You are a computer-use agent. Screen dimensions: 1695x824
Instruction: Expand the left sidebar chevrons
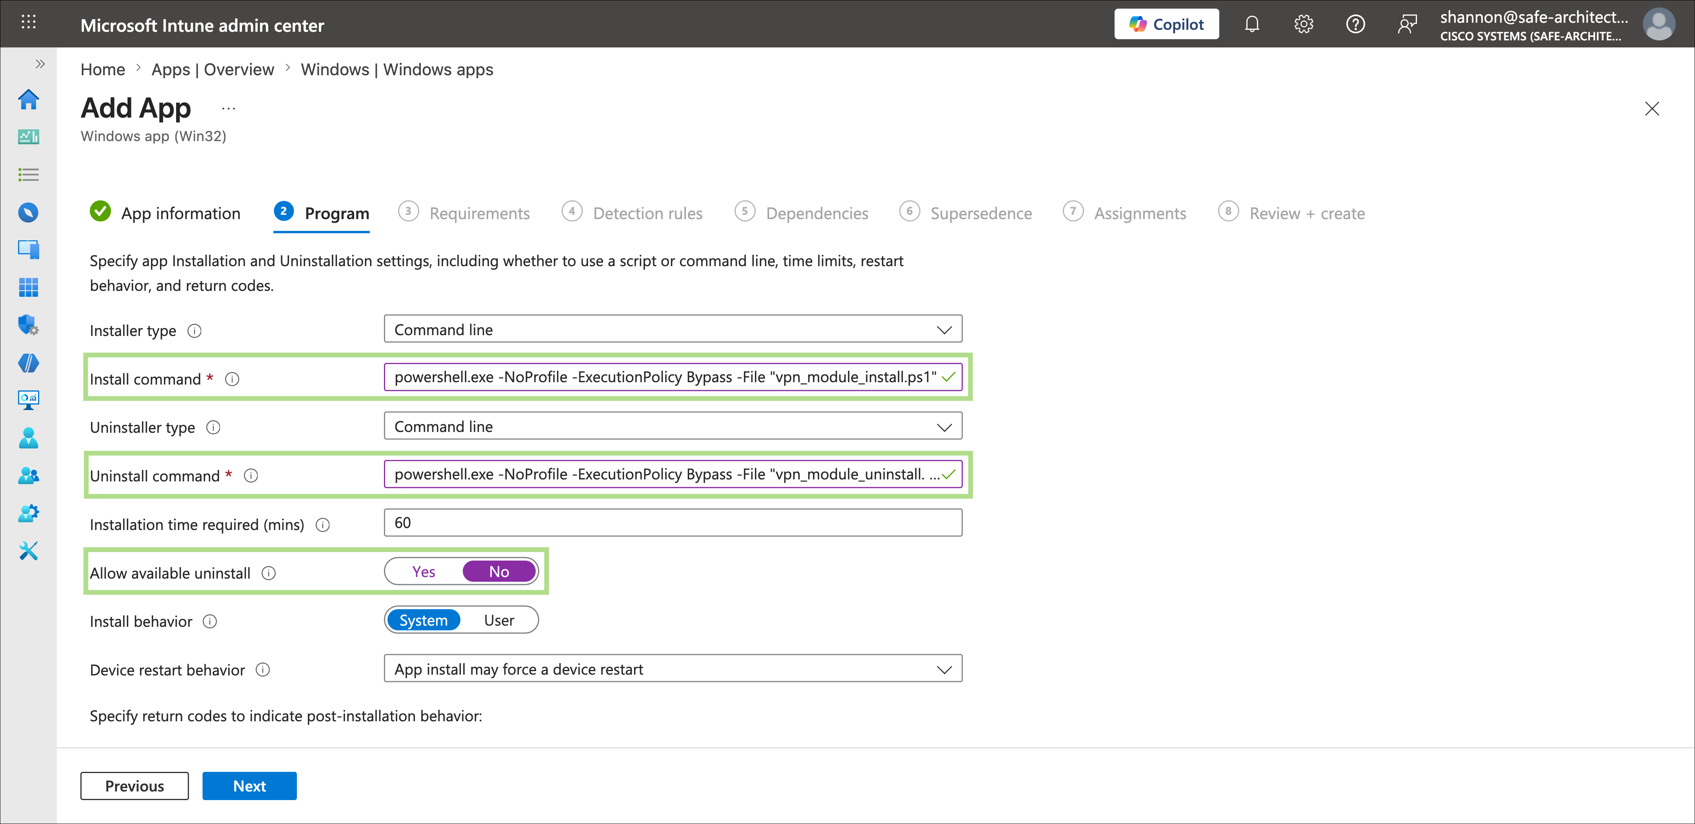coord(40,64)
